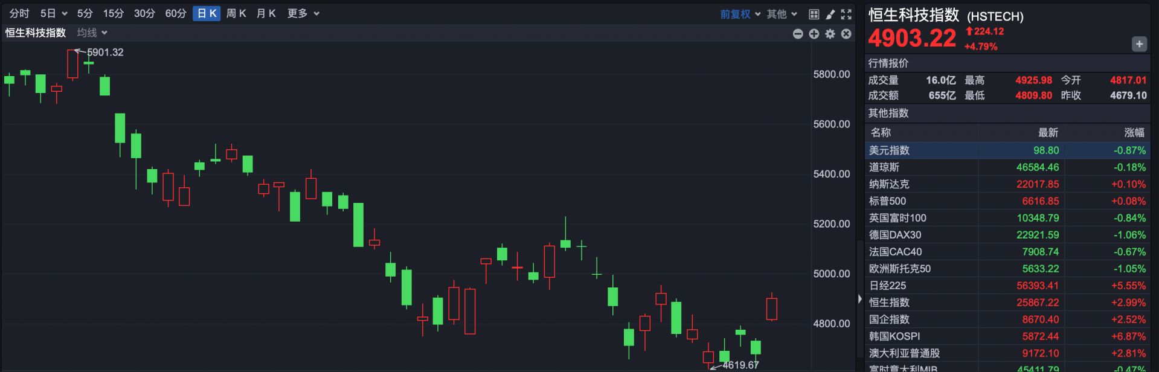Image resolution: width=1159 pixels, height=372 pixels.
Task: Zoom in the K-line chart with plus icon
Action: 814,34
